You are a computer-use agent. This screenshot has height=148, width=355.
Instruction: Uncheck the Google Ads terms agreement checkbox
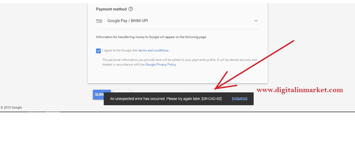[98, 51]
